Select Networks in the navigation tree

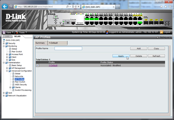tap(19, 76)
